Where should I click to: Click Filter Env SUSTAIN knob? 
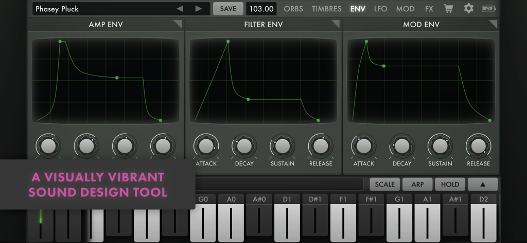tap(283, 146)
